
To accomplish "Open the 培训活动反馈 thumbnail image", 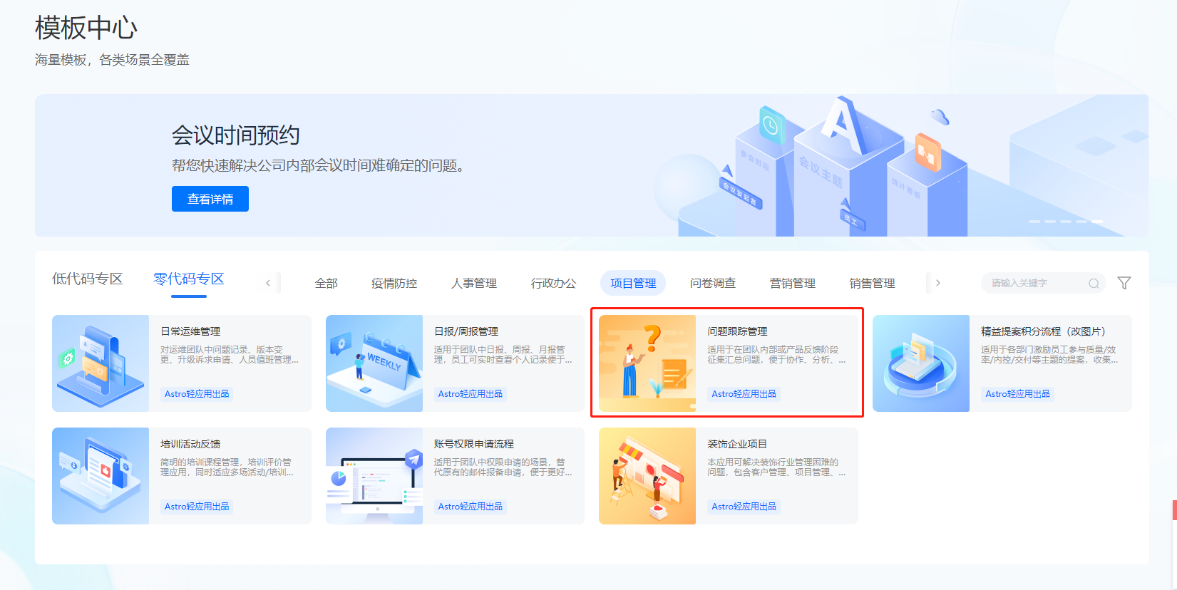I will [x=101, y=476].
